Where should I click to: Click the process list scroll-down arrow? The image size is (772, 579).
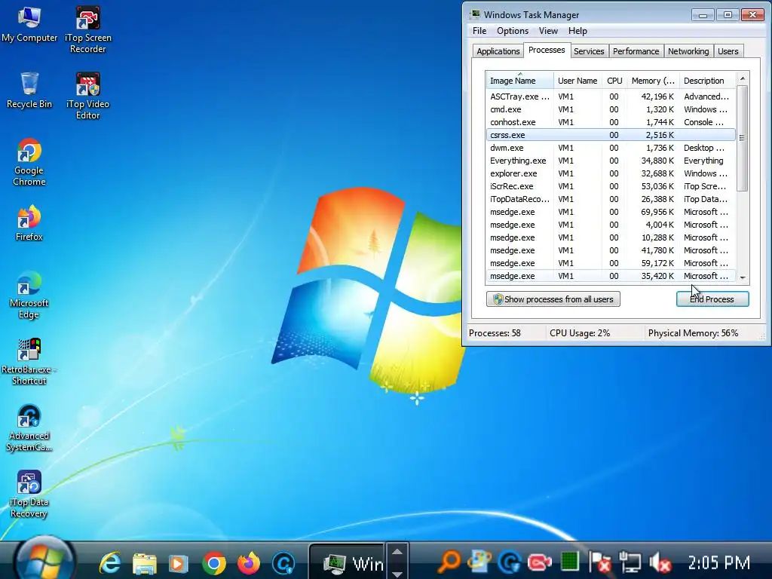743,277
